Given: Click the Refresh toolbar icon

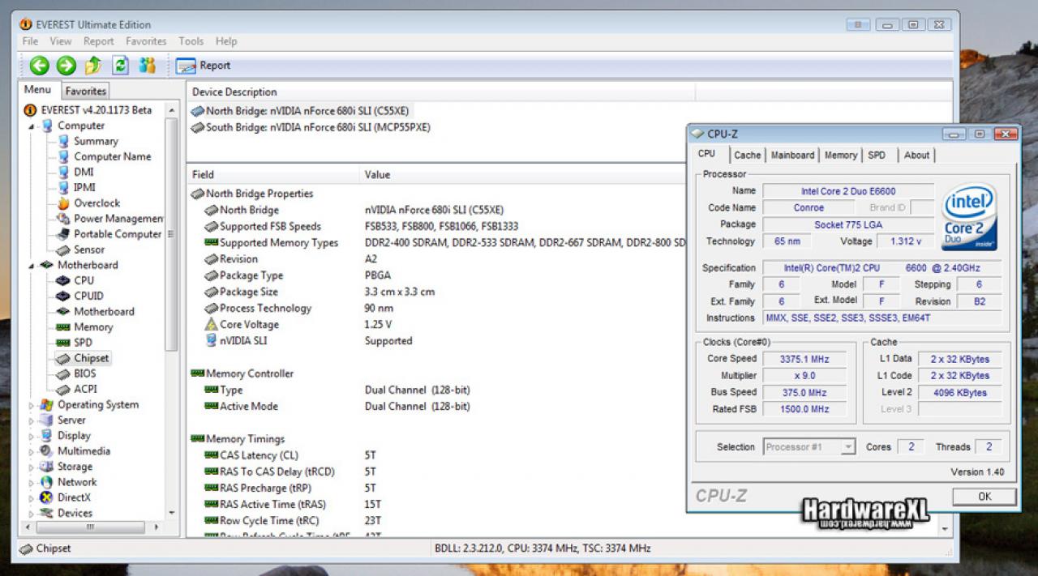Looking at the screenshot, I should [120, 66].
